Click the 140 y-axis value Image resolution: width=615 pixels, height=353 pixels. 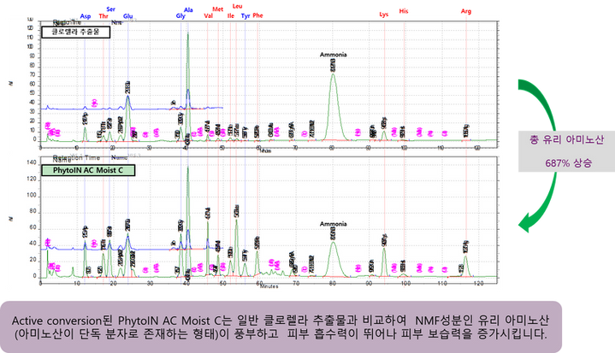tap(32, 162)
